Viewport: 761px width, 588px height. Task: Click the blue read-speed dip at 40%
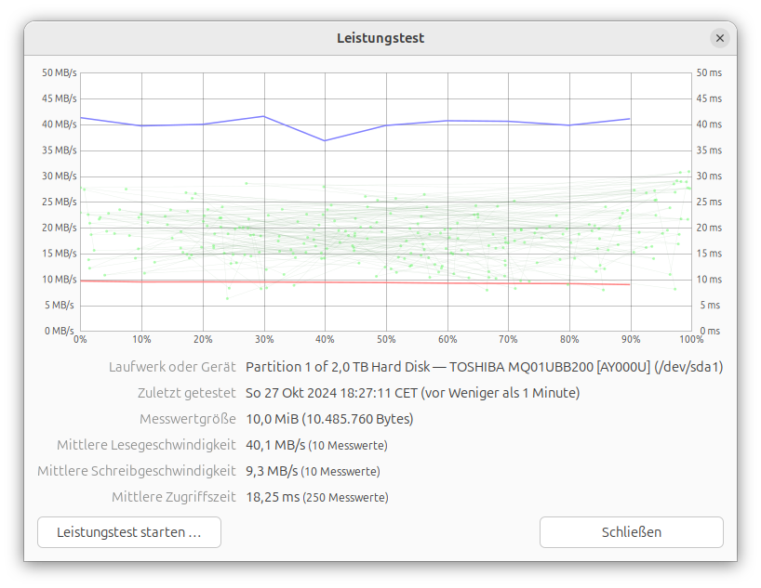[x=325, y=140]
